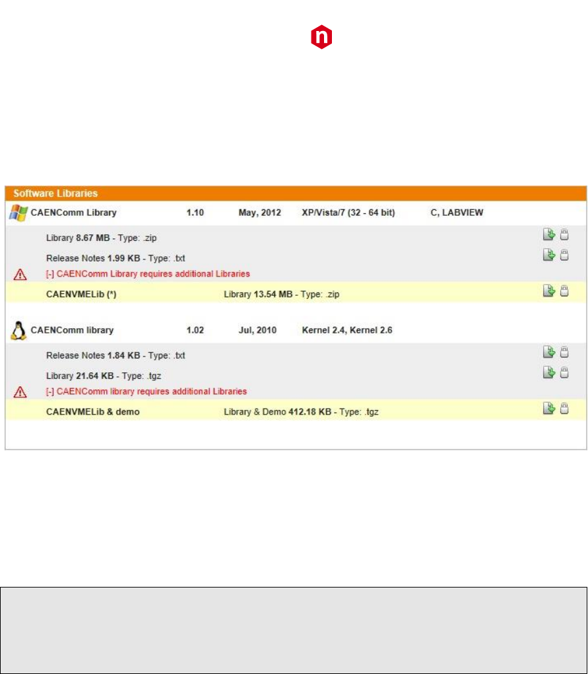Click version 1.10 value
588x674 pixels.
pyautogui.click(x=195, y=213)
